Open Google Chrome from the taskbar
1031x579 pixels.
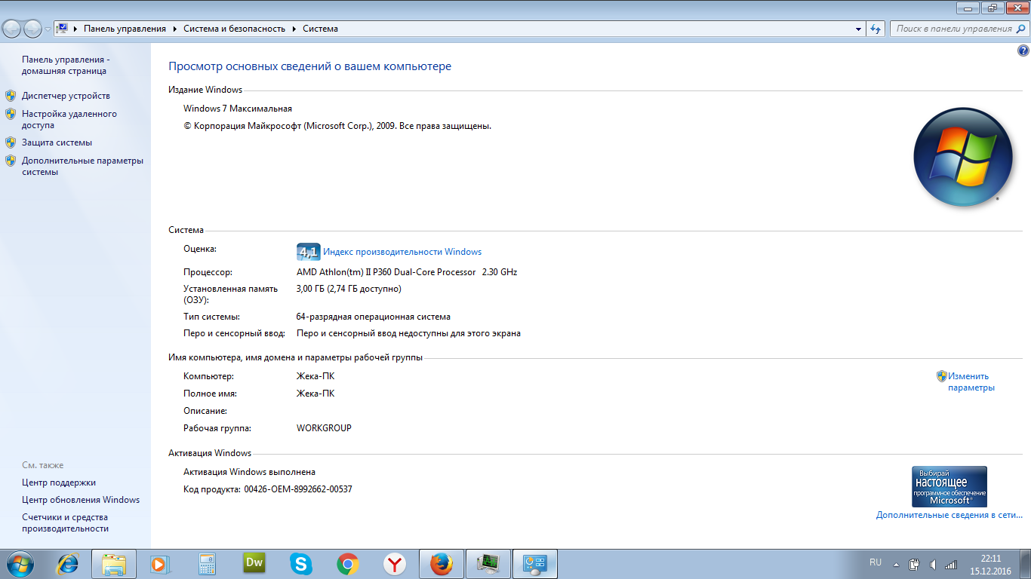tap(347, 563)
